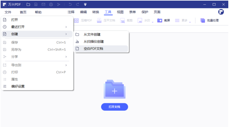This screenshot has height=127, width=230.
Task: Click the 万兴PDF app logo
Action: coord(4,4)
